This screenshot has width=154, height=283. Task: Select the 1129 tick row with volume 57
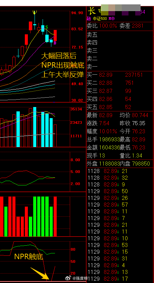pos(120,205)
